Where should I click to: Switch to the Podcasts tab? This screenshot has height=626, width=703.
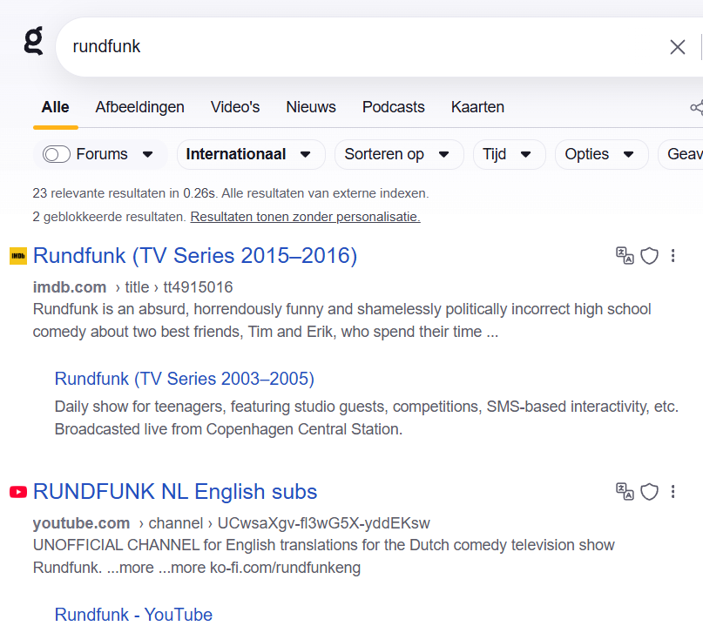(393, 107)
